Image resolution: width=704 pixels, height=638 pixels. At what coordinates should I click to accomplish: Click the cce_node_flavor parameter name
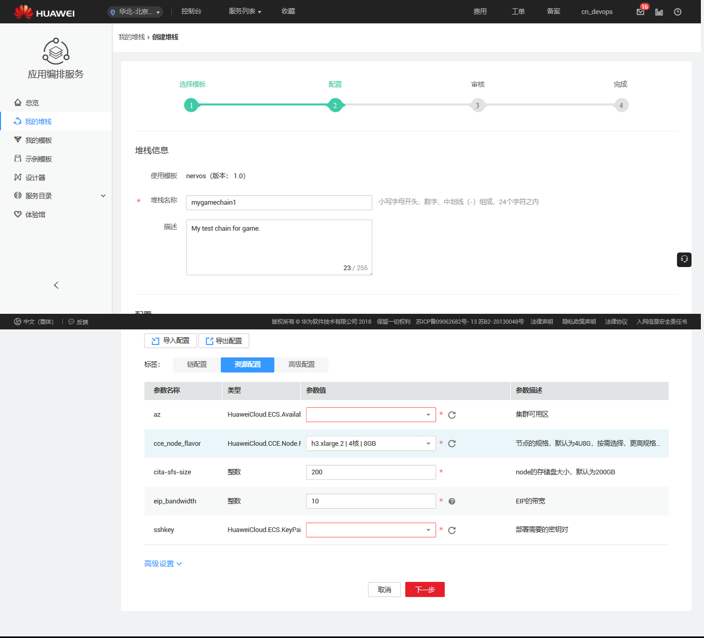pos(177,444)
